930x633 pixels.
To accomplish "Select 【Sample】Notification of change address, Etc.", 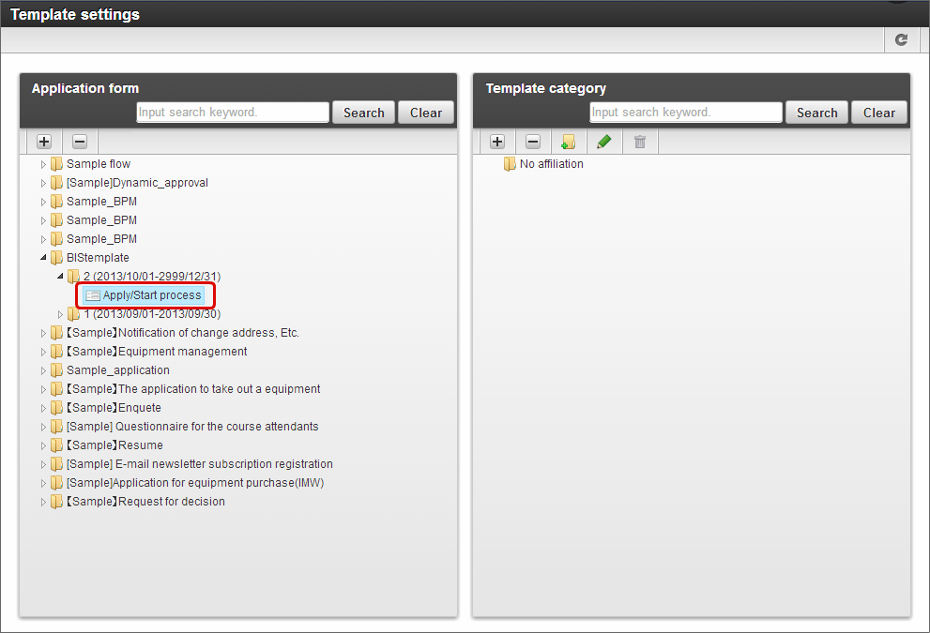I will pos(182,333).
